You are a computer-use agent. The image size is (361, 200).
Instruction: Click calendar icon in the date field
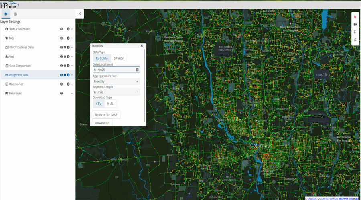pyautogui.click(x=137, y=70)
